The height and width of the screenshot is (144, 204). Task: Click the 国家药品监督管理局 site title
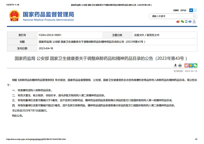pos(48,14)
